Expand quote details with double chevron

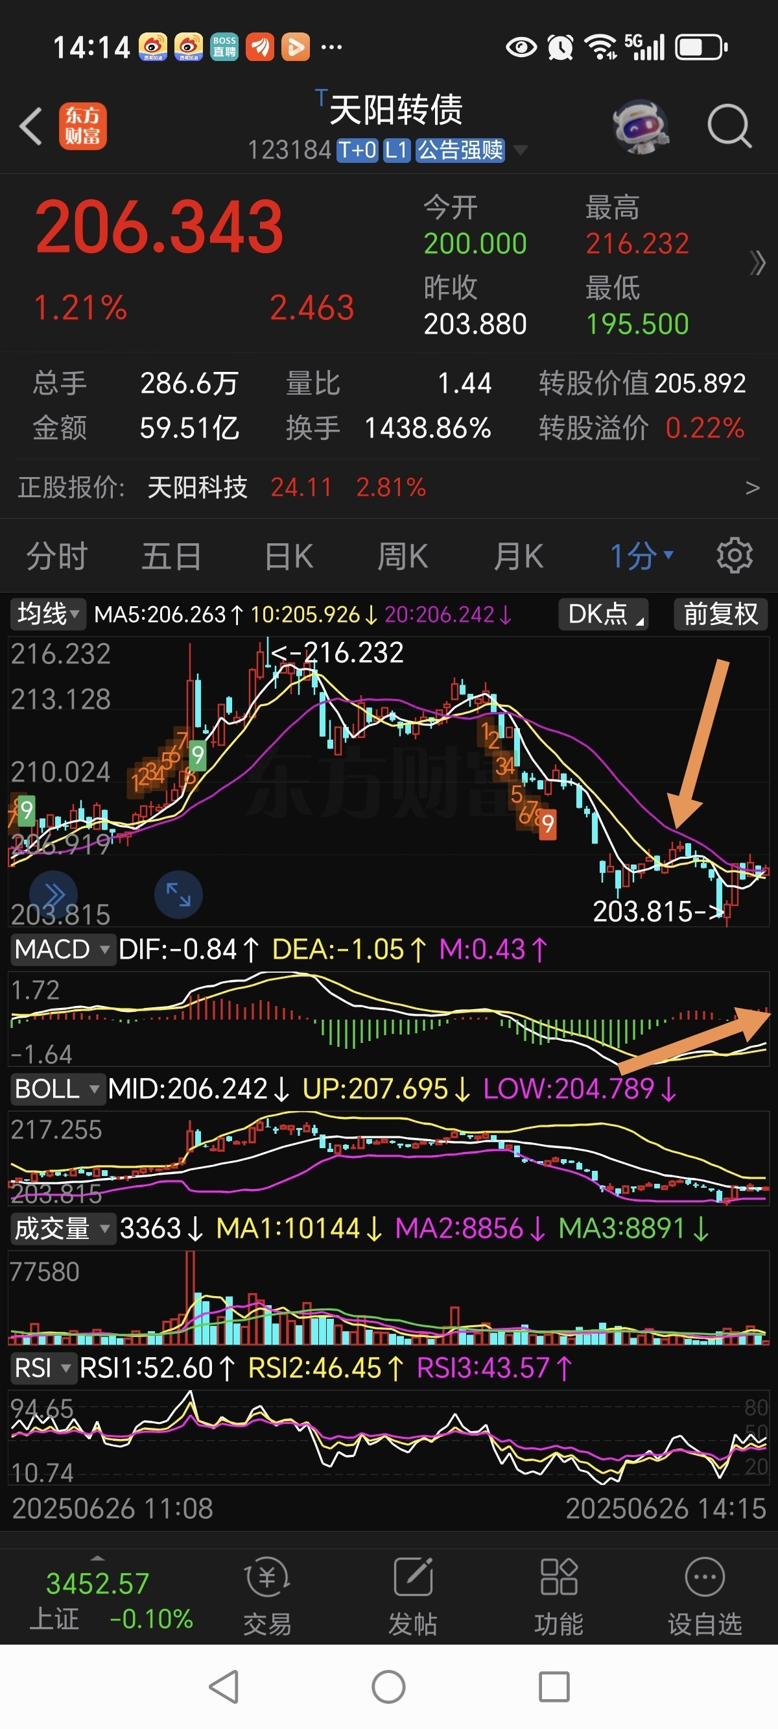[757, 263]
